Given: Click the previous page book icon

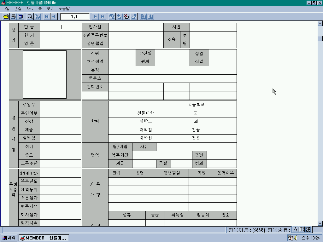Looking at the screenshot, I should (x=143, y=17).
